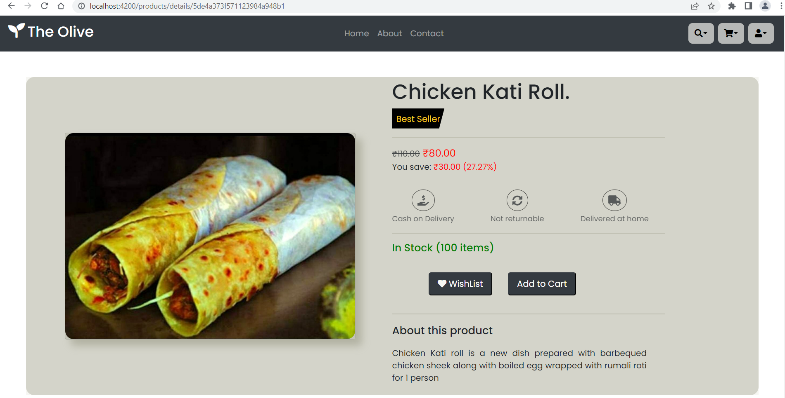This screenshot has width=785, height=398.
Task: Open the About page from navbar
Action: coord(389,33)
